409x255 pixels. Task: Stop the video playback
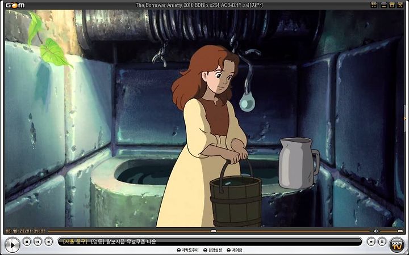pos(27,242)
